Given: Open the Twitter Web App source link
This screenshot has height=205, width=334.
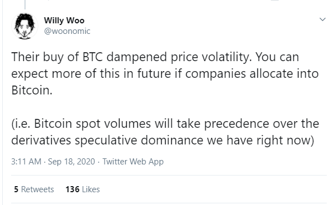Looking at the screenshot, I should point(133,162).
